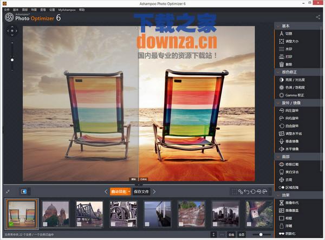
Task: Open the 帮助 menu
Action: (82, 10)
